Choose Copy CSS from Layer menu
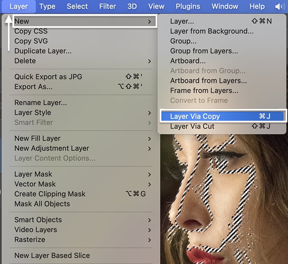Viewport: 288px width, 264px height. click(81, 31)
